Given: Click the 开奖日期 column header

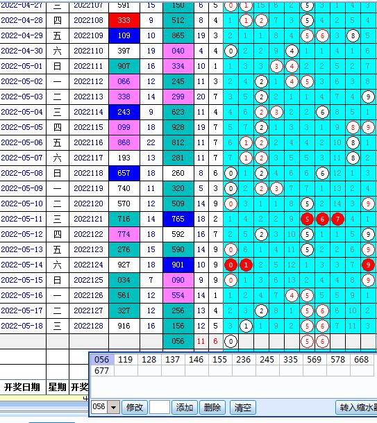Looking at the screenshot, I should [22, 387].
